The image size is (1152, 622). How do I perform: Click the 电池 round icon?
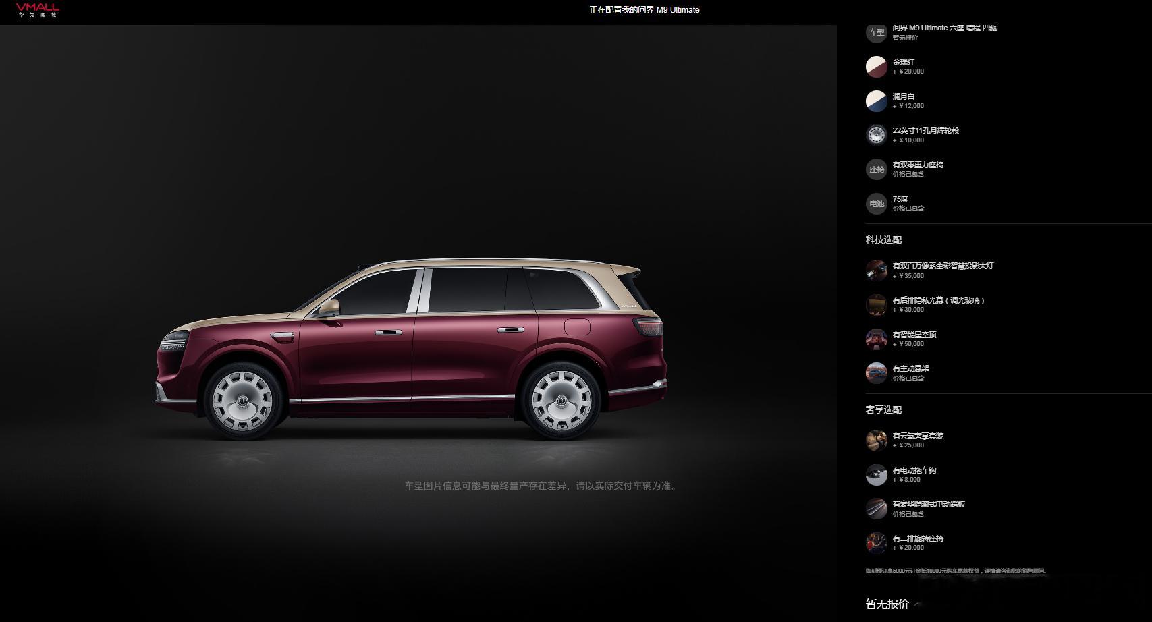[x=877, y=204]
